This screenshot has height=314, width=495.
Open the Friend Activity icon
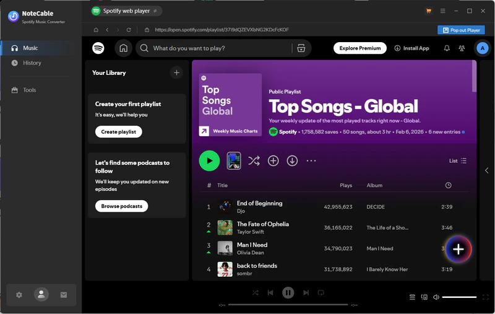(x=462, y=48)
